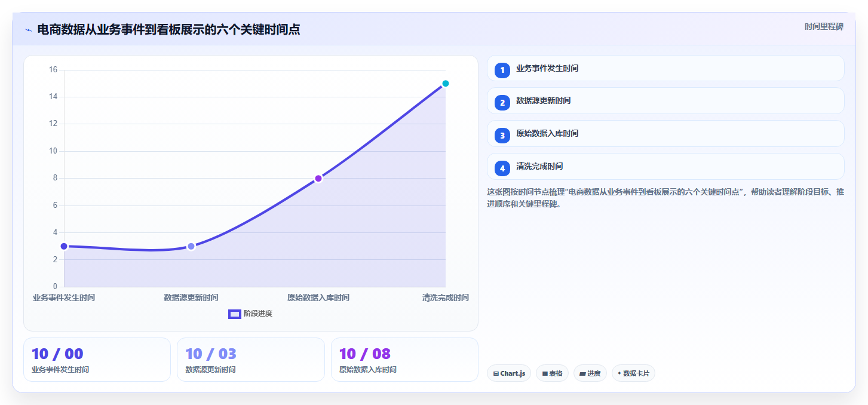Click the 表格 tag chip
Viewport: 868px width, 405px height.
point(552,373)
